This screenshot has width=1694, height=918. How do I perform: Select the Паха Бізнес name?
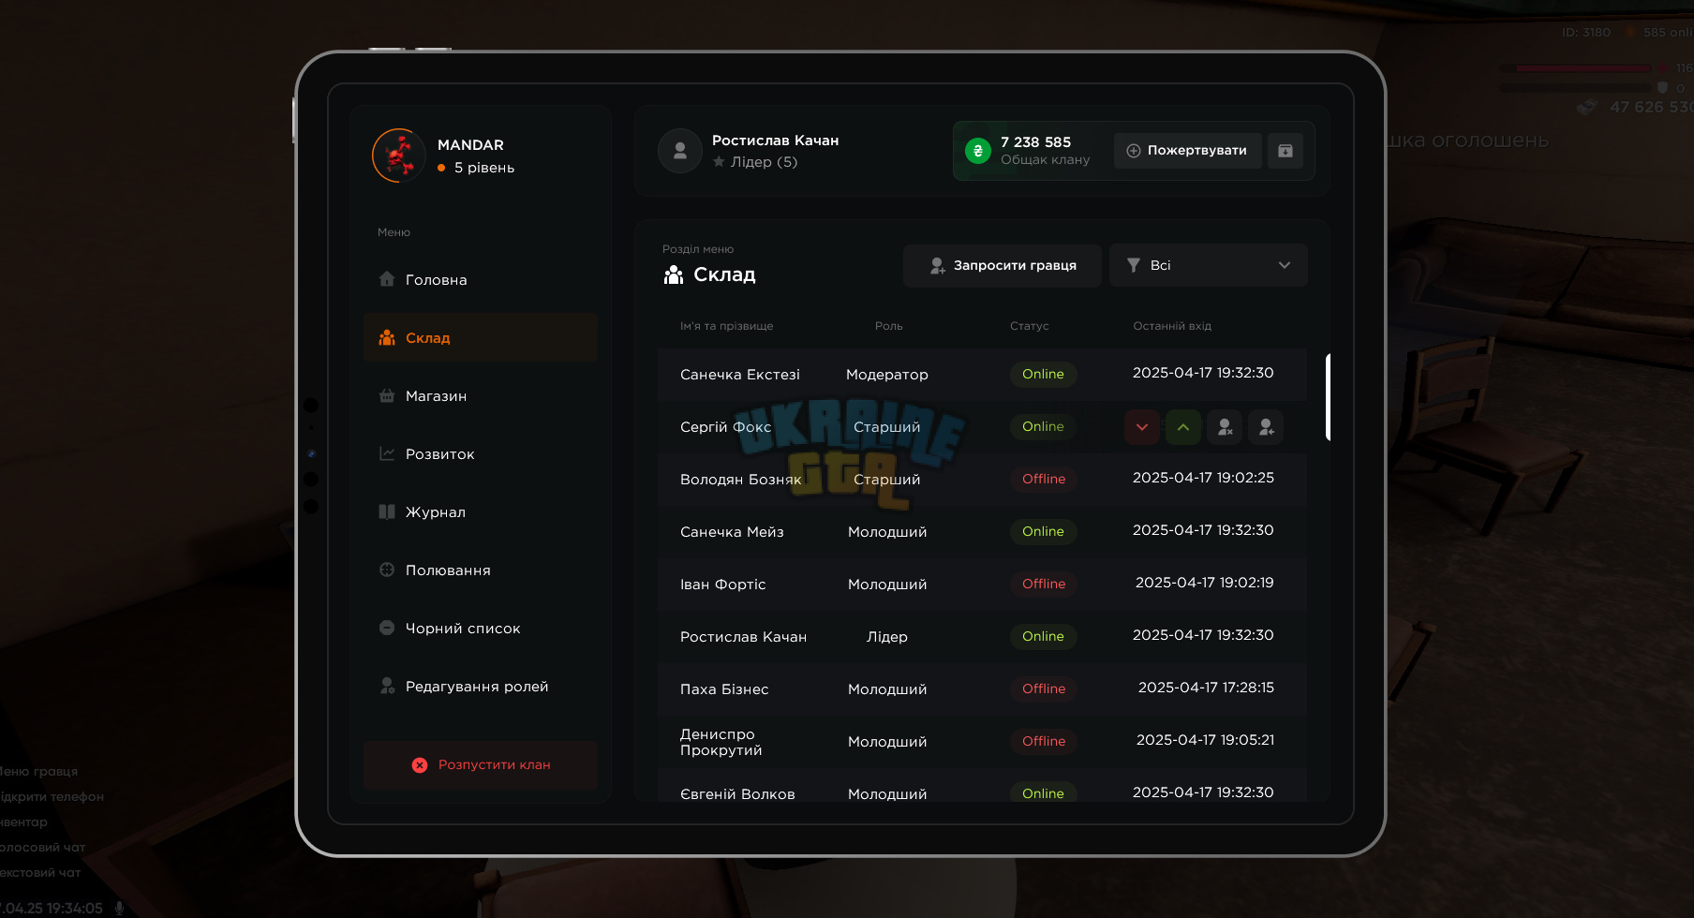click(724, 689)
